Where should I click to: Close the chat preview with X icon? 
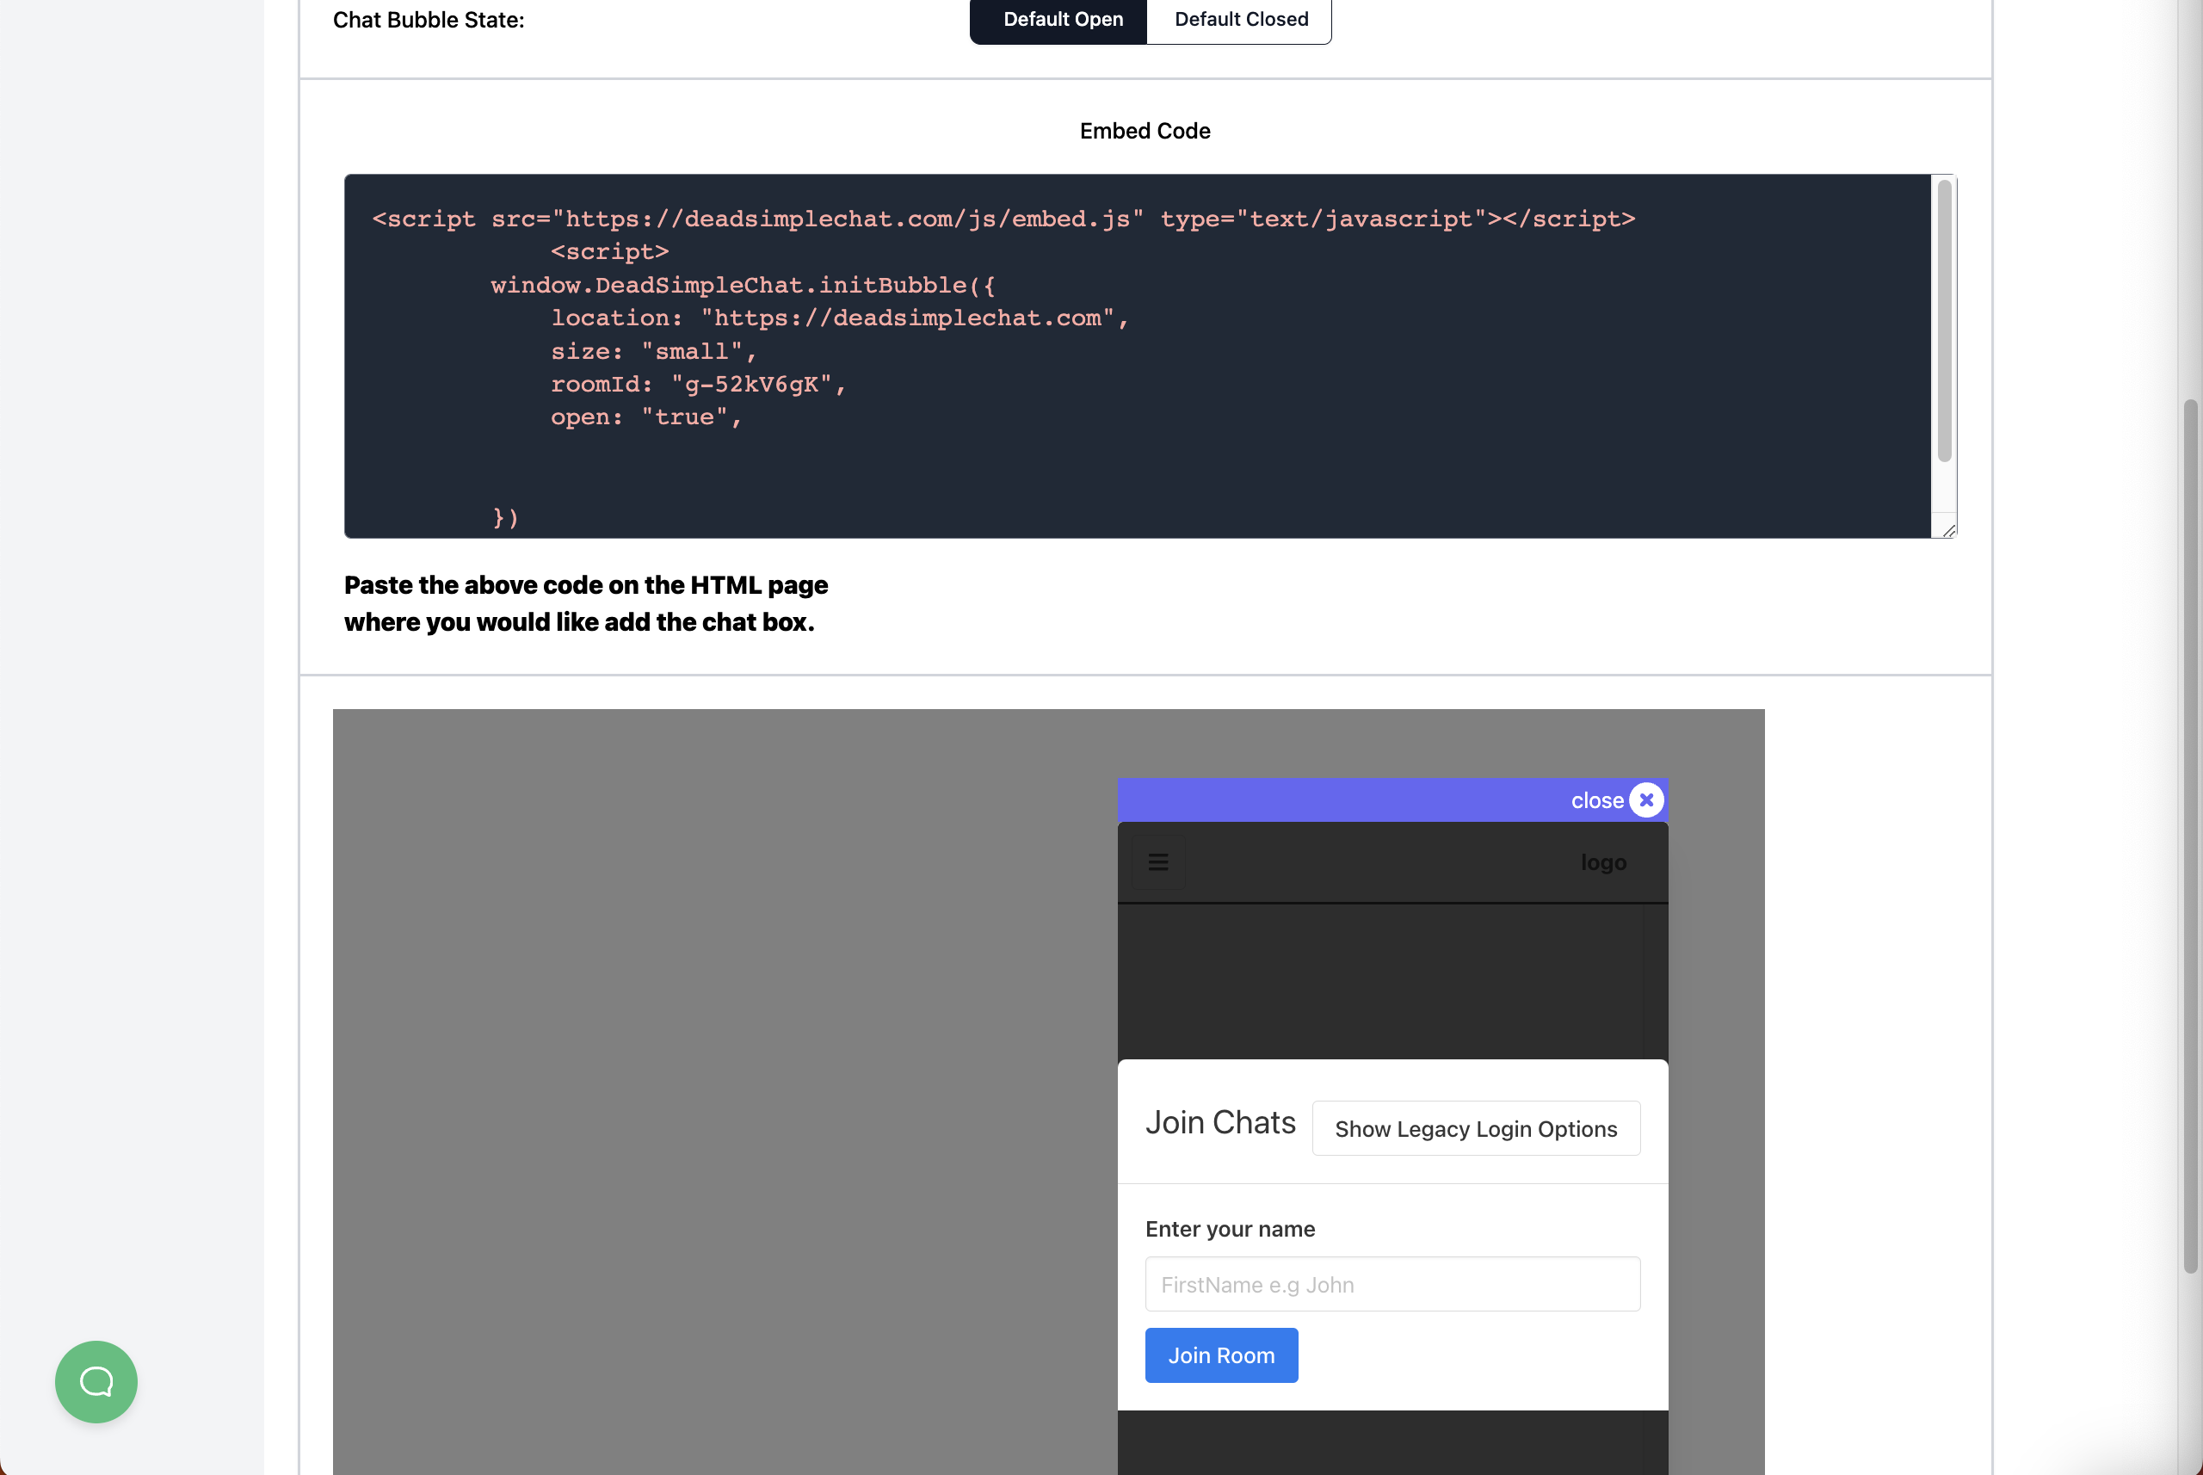pyautogui.click(x=1646, y=799)
